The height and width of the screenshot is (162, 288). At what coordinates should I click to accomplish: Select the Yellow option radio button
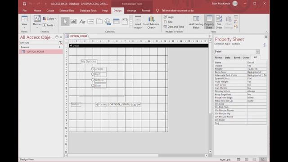93,80
